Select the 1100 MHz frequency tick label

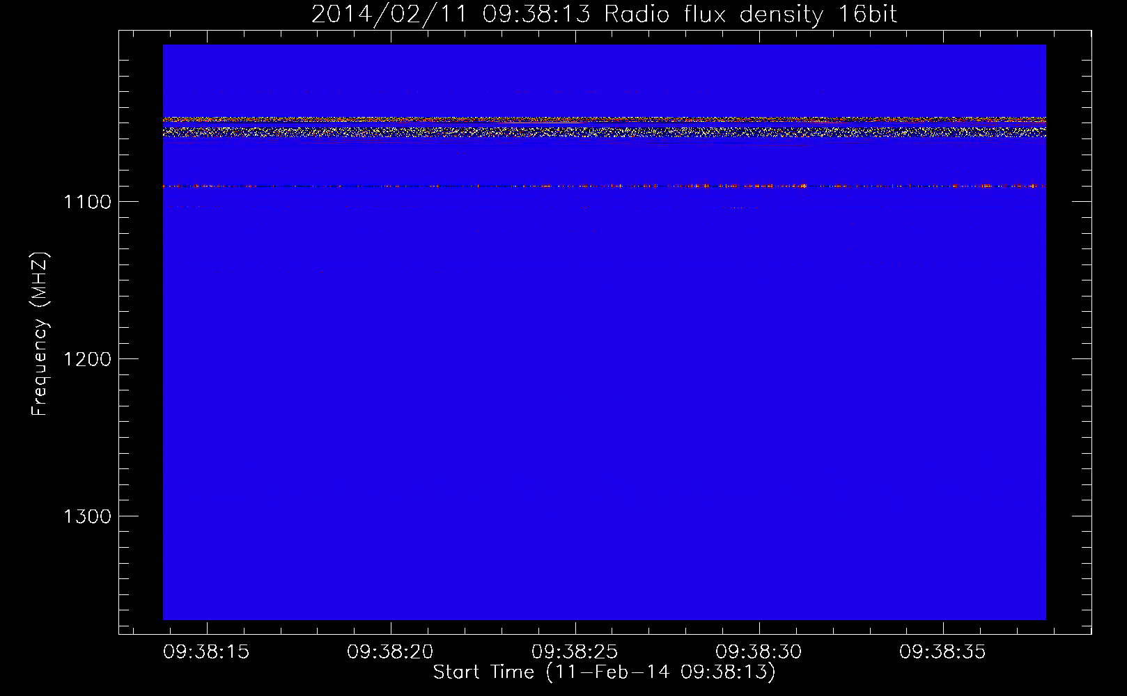[87, 202]
